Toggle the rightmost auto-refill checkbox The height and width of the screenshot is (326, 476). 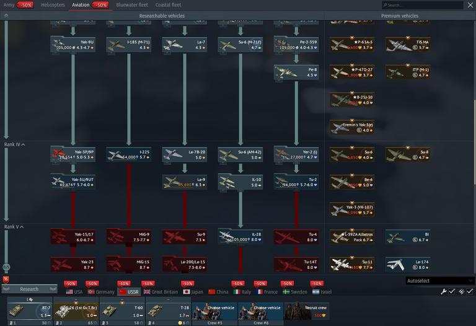(470, 291)
